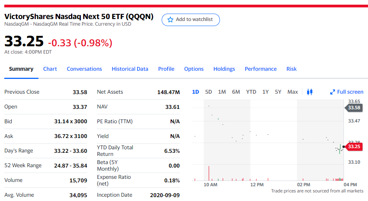Click the 02 PM axis label
Screen dimensions: 368x201
tap(303, 185)
